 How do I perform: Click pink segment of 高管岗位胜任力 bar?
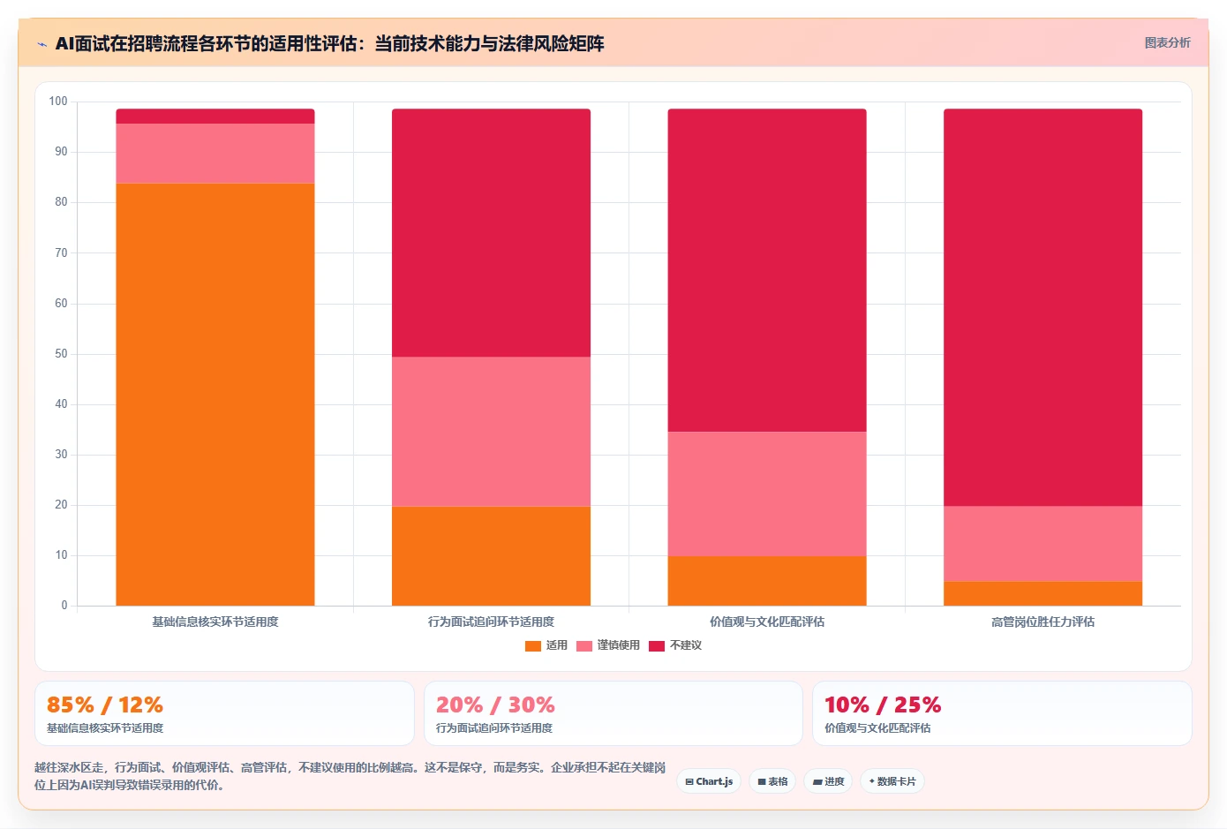pos(1043,544)
